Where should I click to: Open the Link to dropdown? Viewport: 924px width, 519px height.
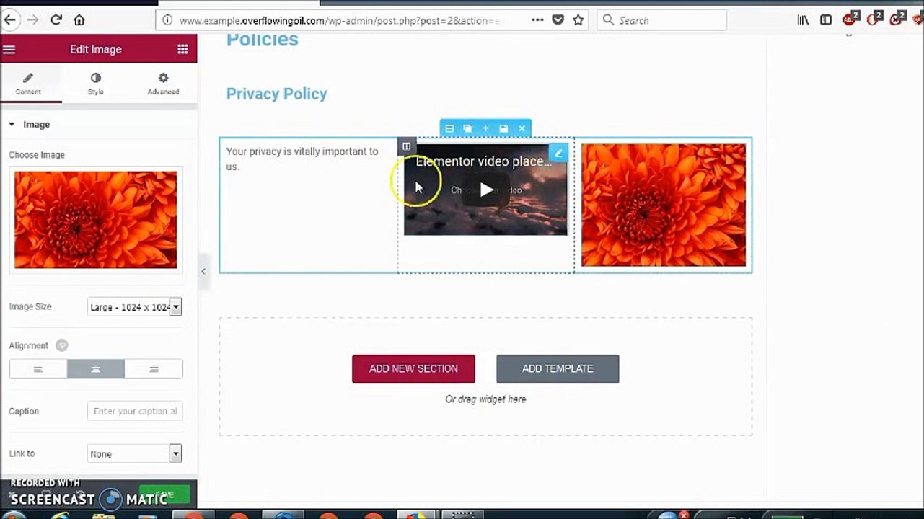point(134,453)
